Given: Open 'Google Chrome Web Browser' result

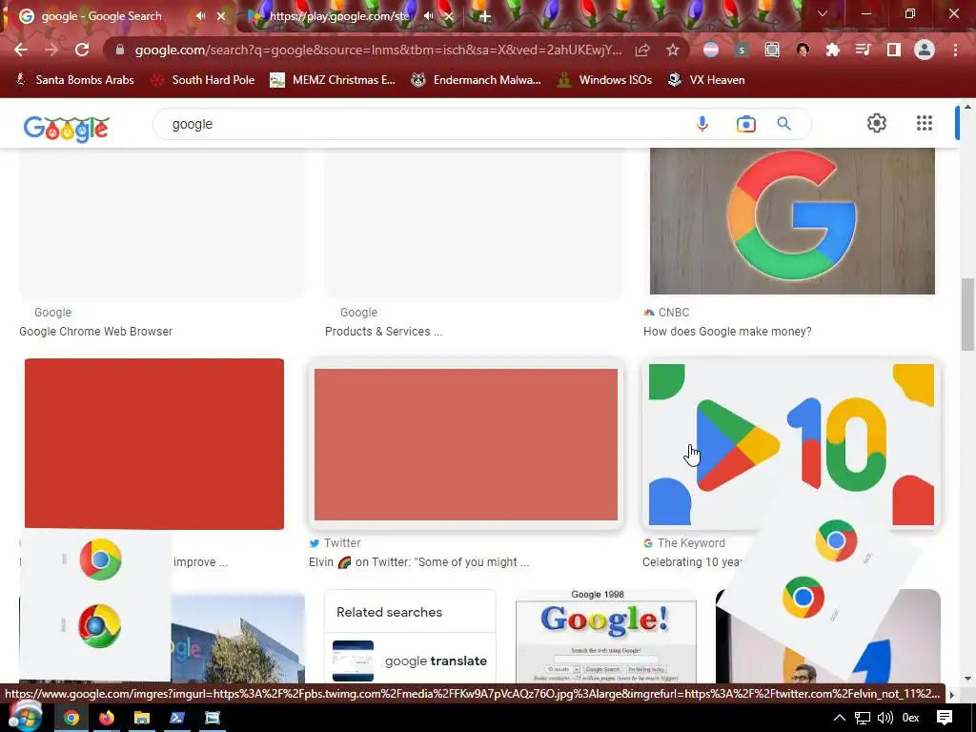Looking at the screenshot, I should click(96, 332).
